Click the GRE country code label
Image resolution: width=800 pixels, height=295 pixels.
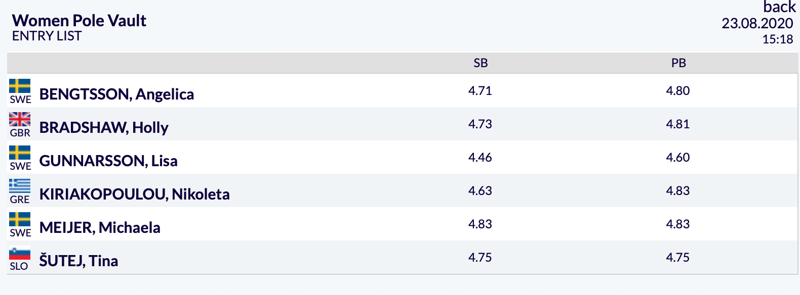[20, 200]
